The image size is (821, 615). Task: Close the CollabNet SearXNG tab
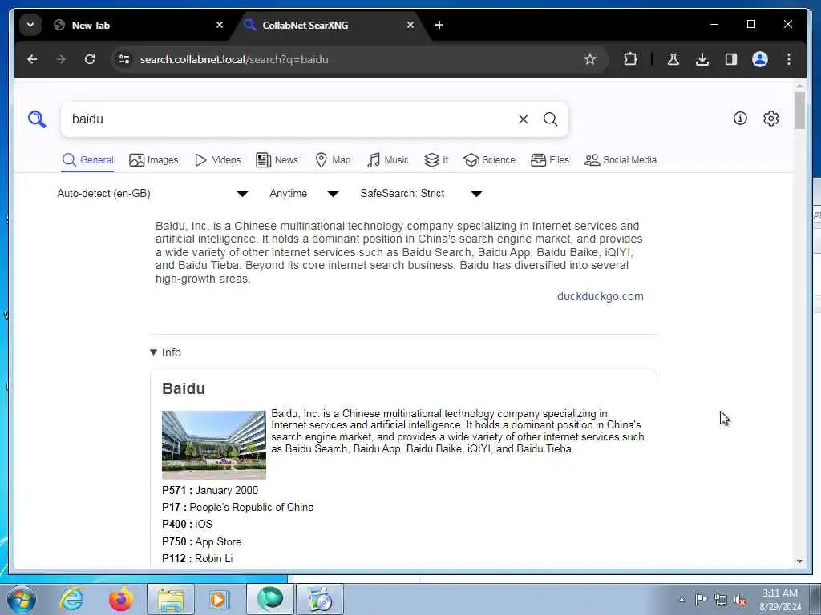point(410,25)
